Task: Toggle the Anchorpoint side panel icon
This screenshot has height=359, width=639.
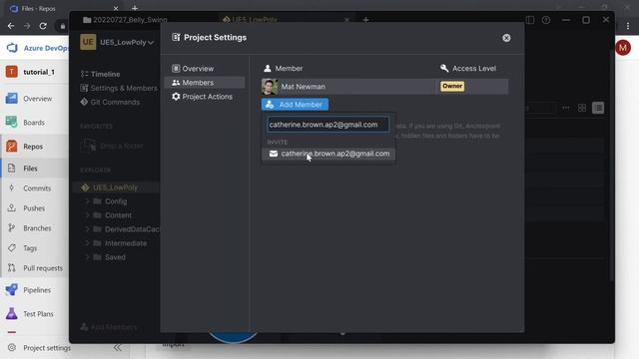Action: (530, 20)
